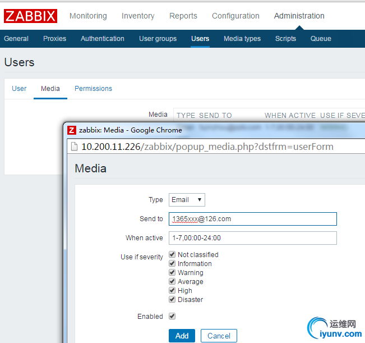Click the WHEN ACTIVE column header
Image resolution: width=365 pixels, height=343 pixels.
290,115
